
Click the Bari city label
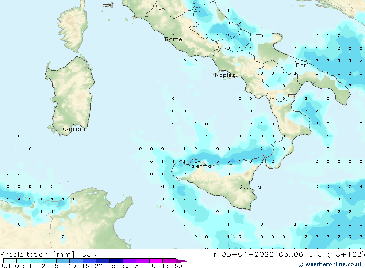coord(302,65)
